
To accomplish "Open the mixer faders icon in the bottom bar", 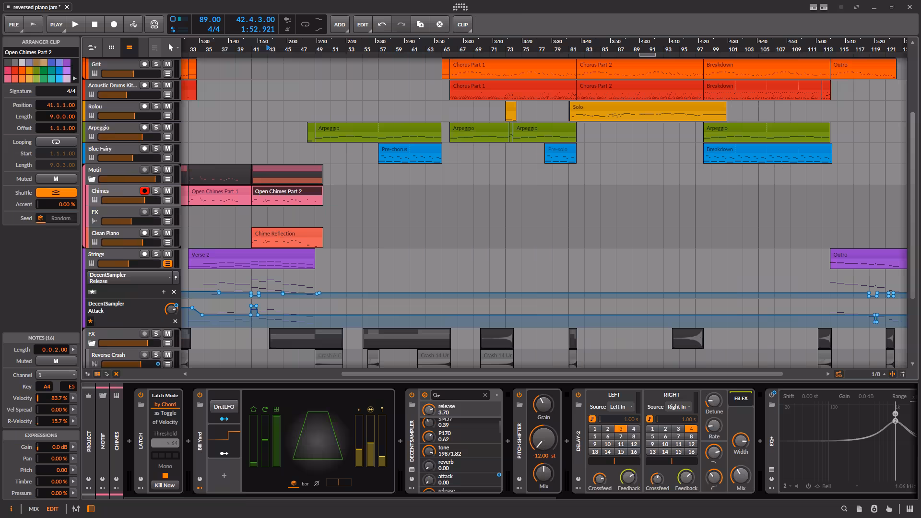I will point(75,508).
